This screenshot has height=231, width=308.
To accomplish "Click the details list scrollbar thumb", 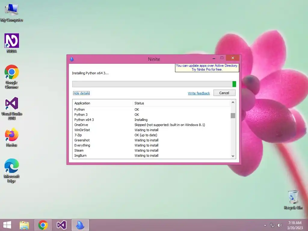I will click(233, 115).
